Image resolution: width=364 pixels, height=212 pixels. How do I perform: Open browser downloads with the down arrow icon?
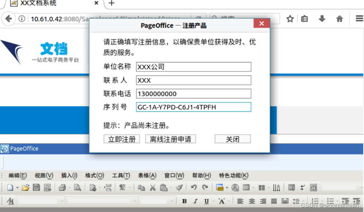(x=322, y=19)
